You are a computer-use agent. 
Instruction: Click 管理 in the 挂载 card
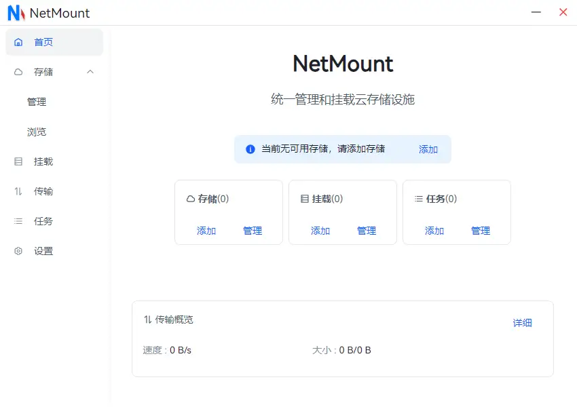click(367, 231)
